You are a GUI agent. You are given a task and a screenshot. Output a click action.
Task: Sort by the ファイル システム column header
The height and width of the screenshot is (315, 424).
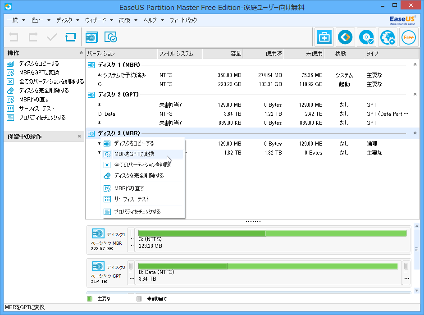click(180, 54)
